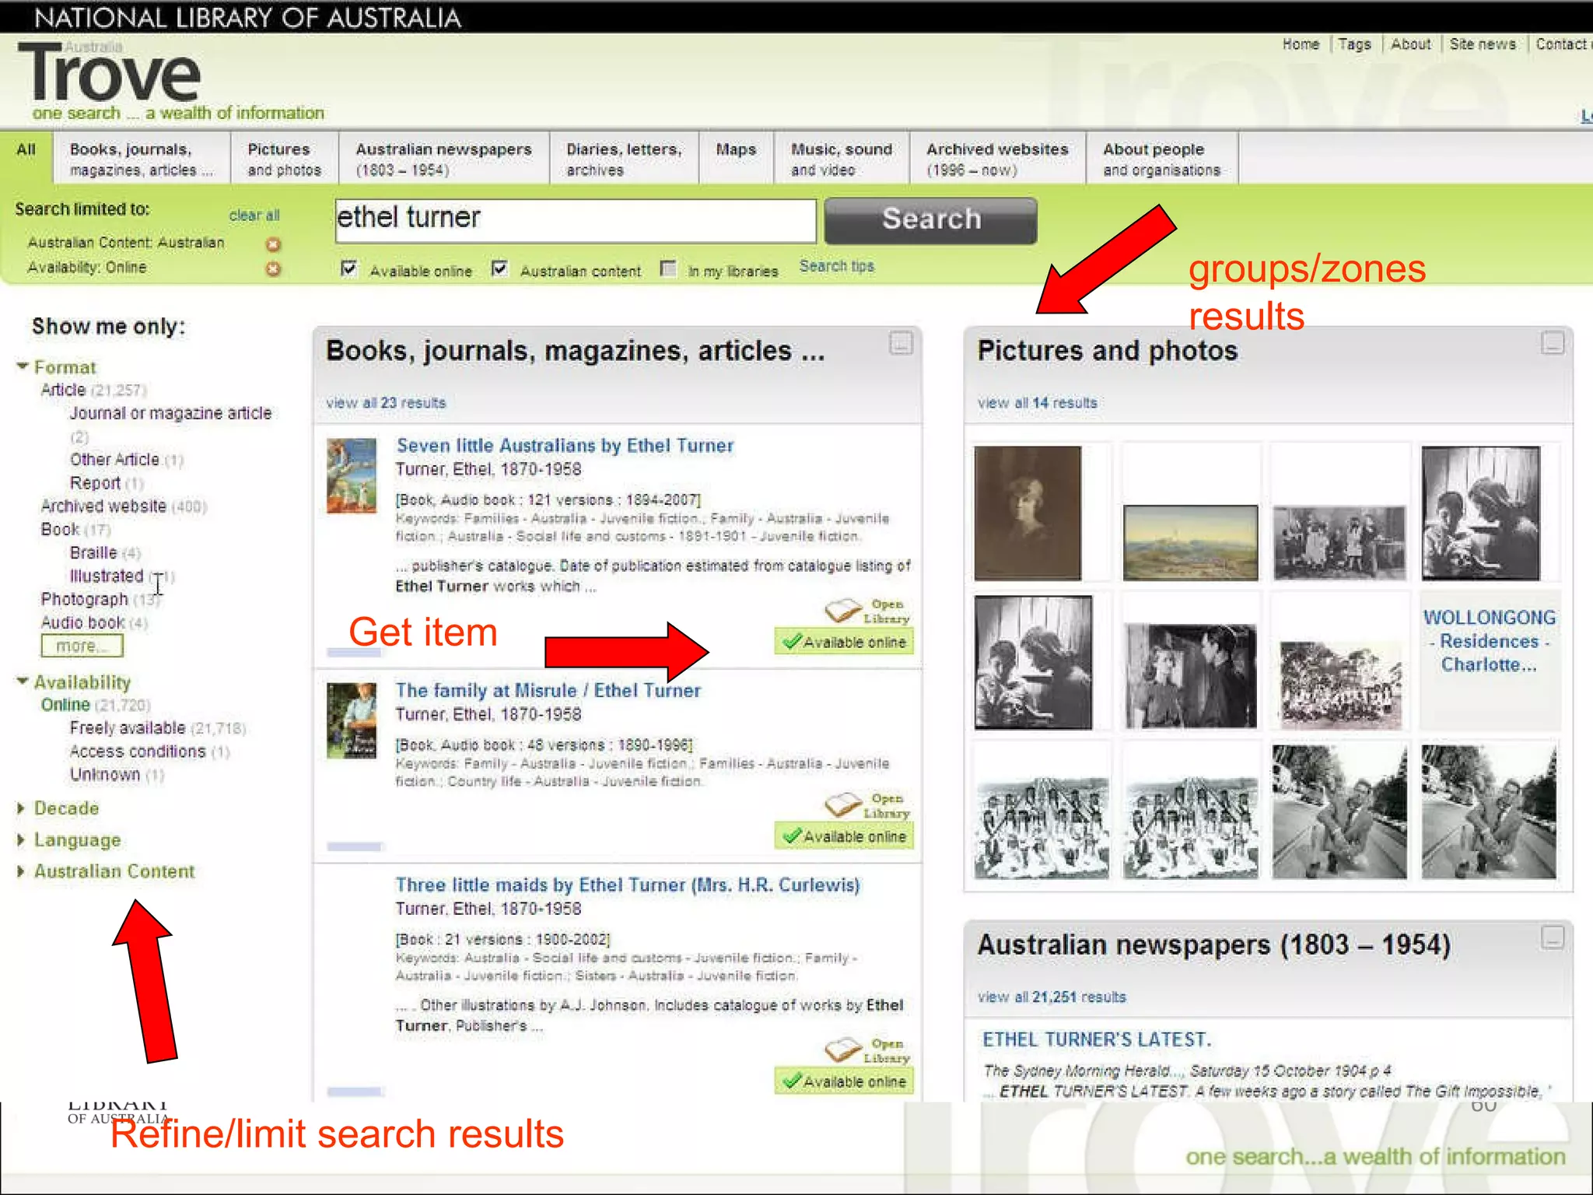Open Library icon for Three little maids
Image resolution: width=1593 pixels, height=1195 pixels.
click(867, 1050)
